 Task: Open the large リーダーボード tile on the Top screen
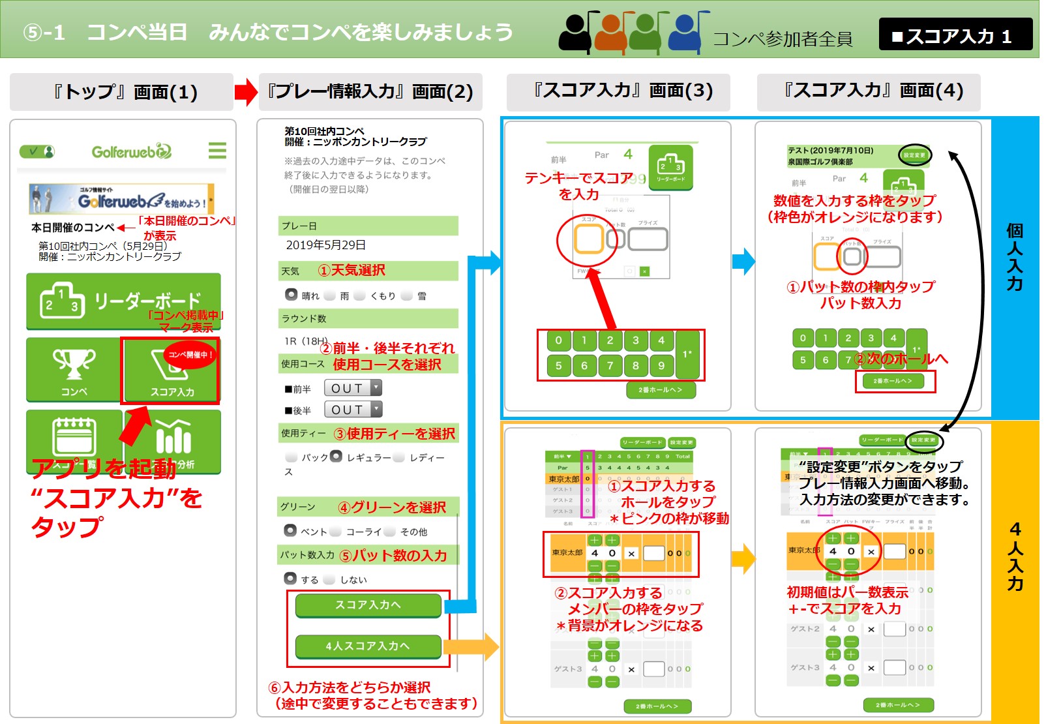pos(123,302)
